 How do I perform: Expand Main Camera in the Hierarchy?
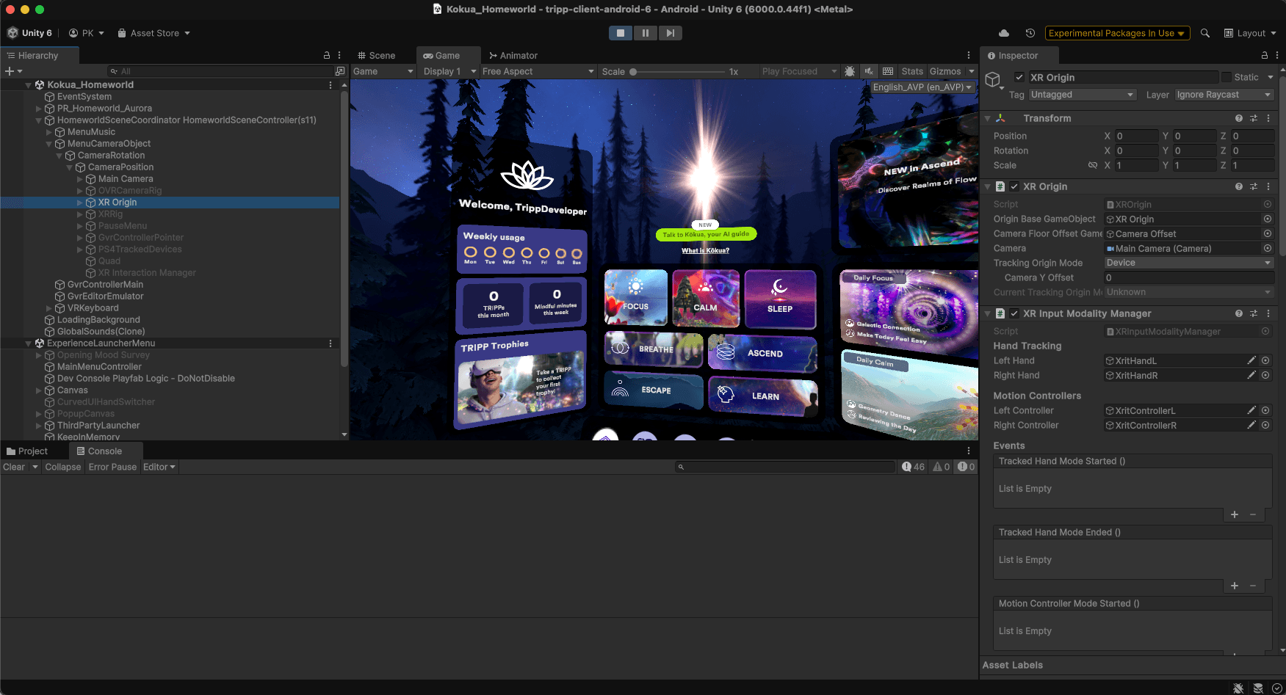click(79, 178)
